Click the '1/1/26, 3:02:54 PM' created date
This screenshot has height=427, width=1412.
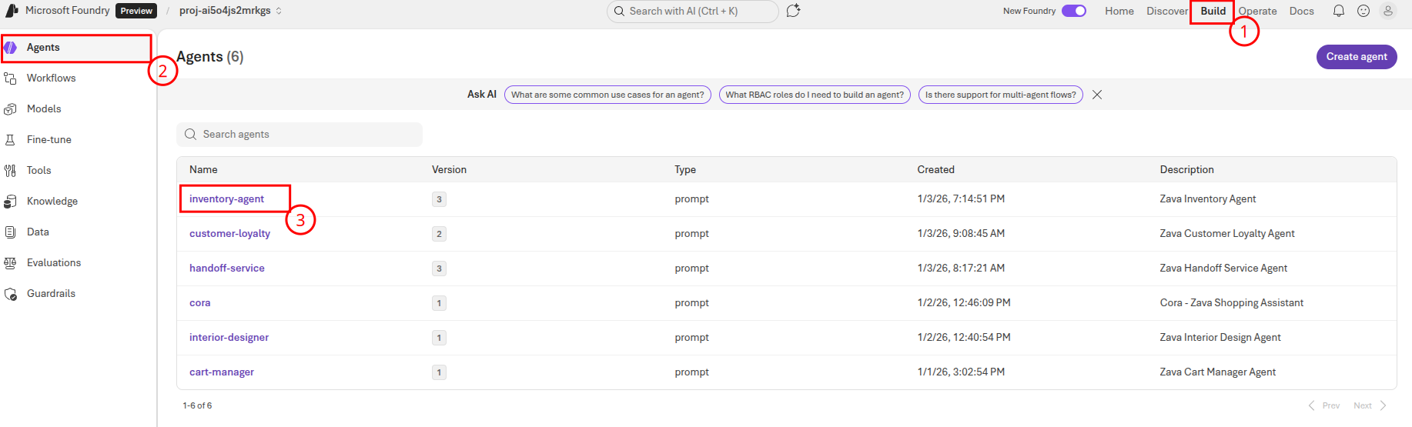pos(961,372)
